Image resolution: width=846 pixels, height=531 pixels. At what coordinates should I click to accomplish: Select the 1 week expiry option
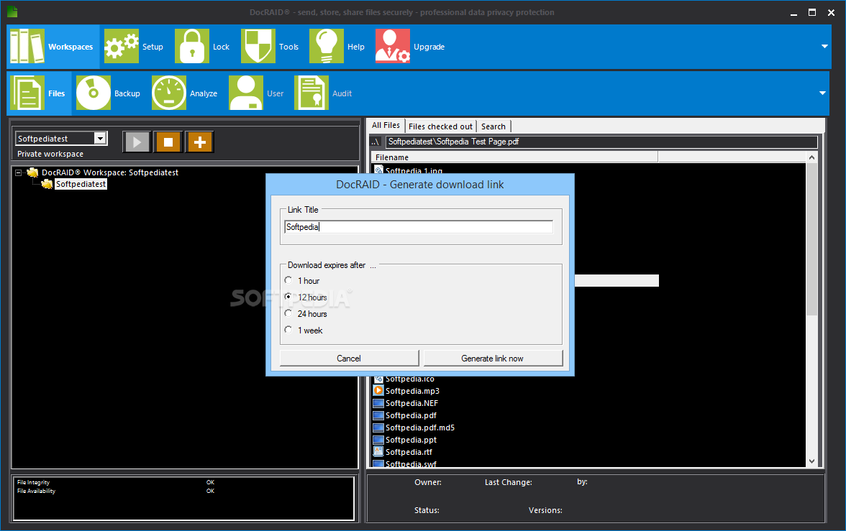point(288,330)
